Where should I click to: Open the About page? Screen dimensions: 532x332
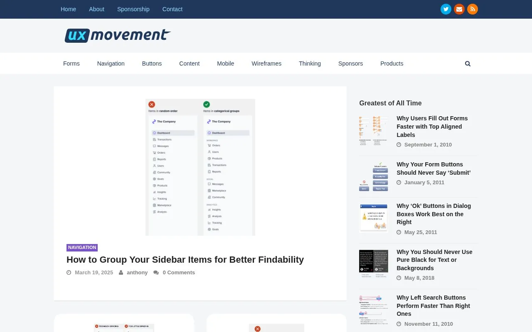[96, 9]
